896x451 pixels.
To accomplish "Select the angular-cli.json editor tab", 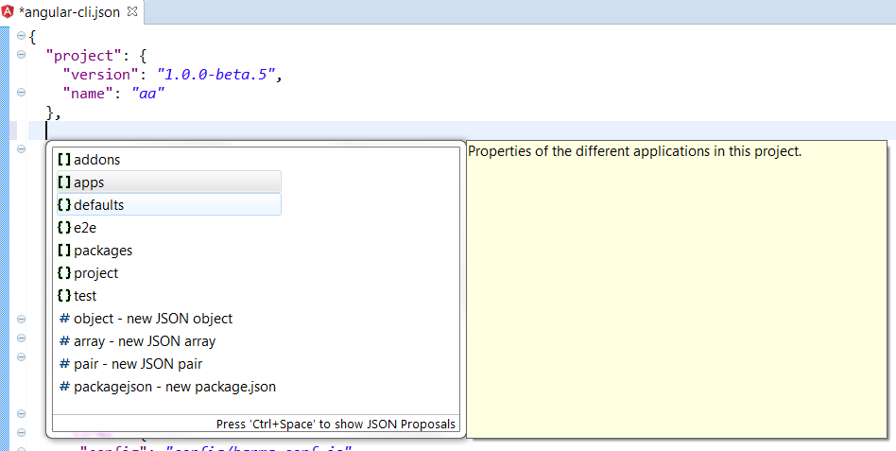I will pyautogui.click(x=72, y=12).
